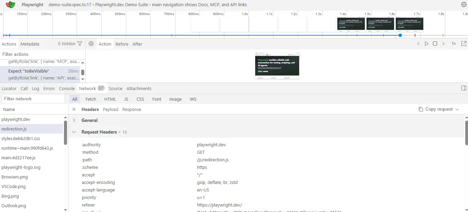468x212 pixels.
Task: Select the After snapshot tab
Action: click(x=137, y=44)
